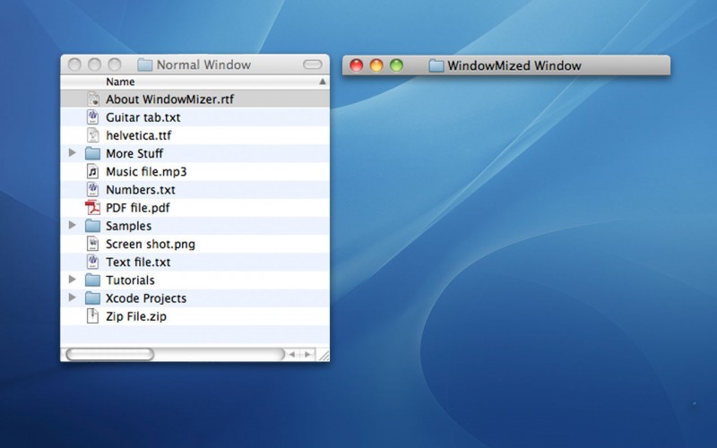Click the gray minimize button of Normal Window

95,65
